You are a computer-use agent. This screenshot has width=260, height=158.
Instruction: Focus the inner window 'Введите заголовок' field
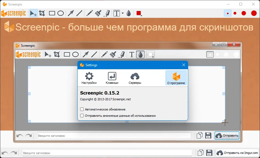point(114,136)
